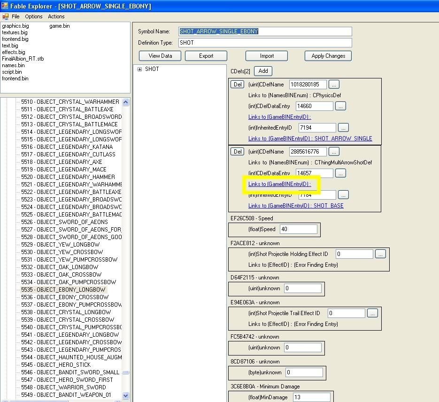Expand the SHOT tree node

click(x=140, y=69)
